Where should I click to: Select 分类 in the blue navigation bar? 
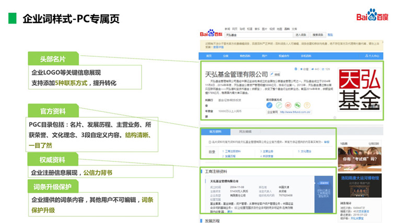tap(226, 56)
